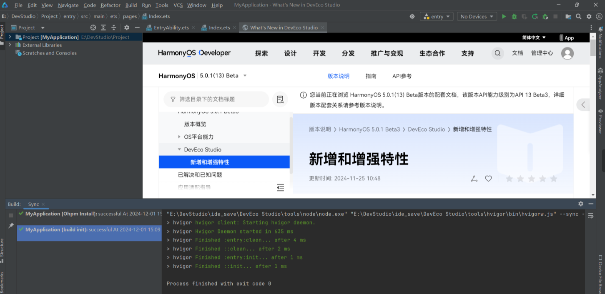
Task: Click 版本说明 tab on web page
Action: 339,76
